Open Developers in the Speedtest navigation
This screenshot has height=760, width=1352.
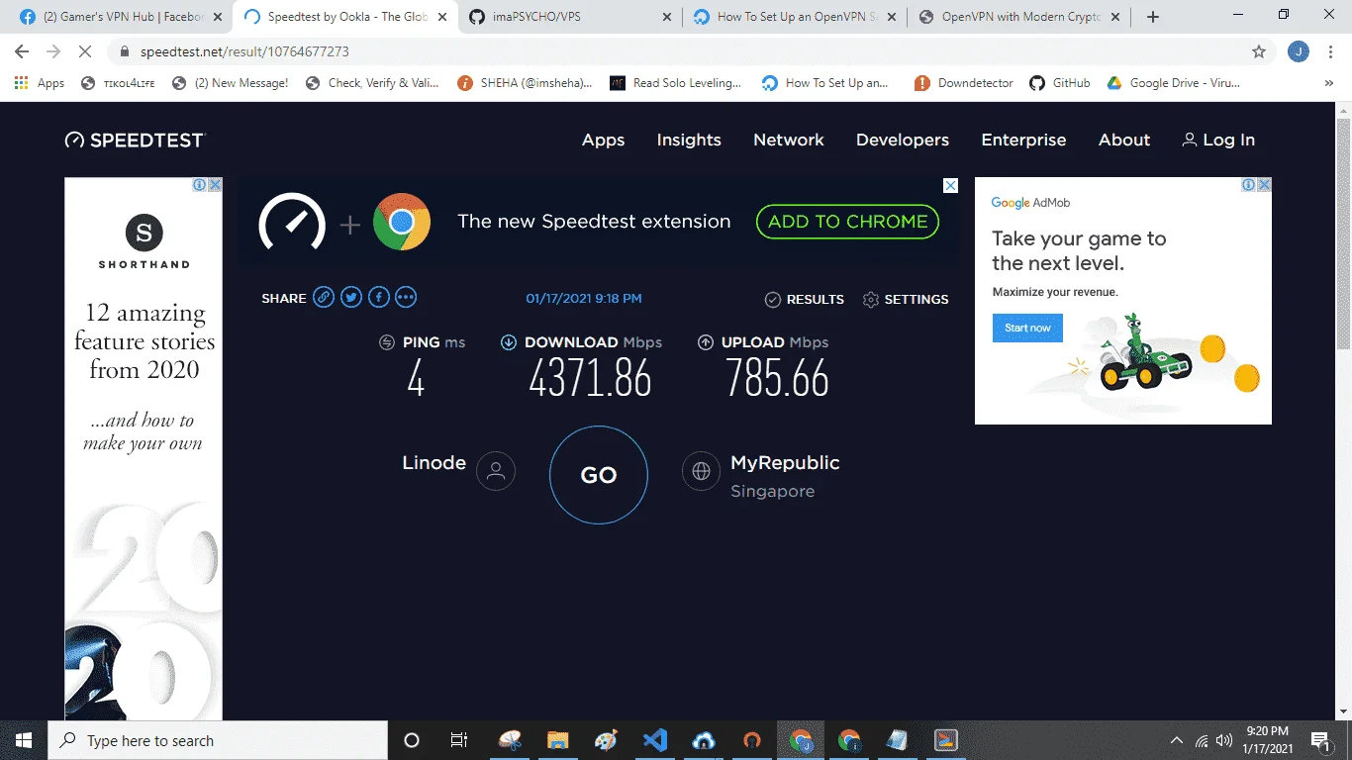click(x=903, y=140)
